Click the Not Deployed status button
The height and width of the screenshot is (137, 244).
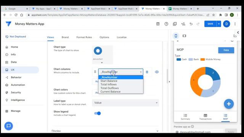pyautogui.click(x=16, y=37)
